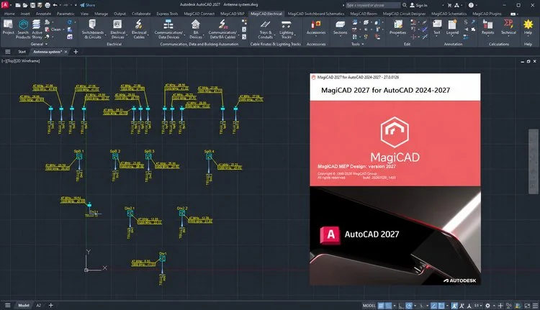Open the Switchboards & Circuits tool

pyautogui.click(x=93, y=29)
